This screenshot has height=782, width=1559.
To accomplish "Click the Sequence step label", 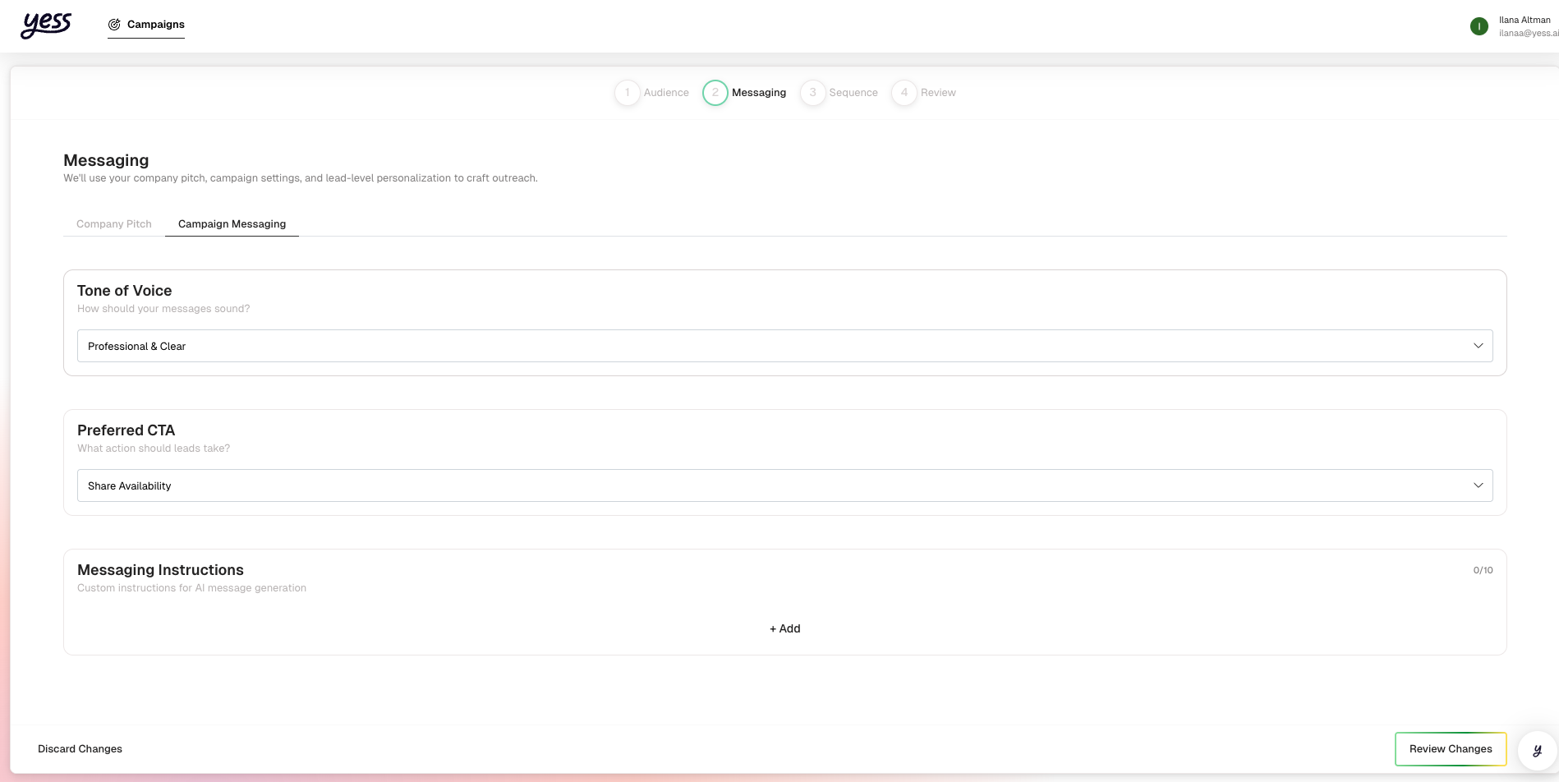I will 853,93.
